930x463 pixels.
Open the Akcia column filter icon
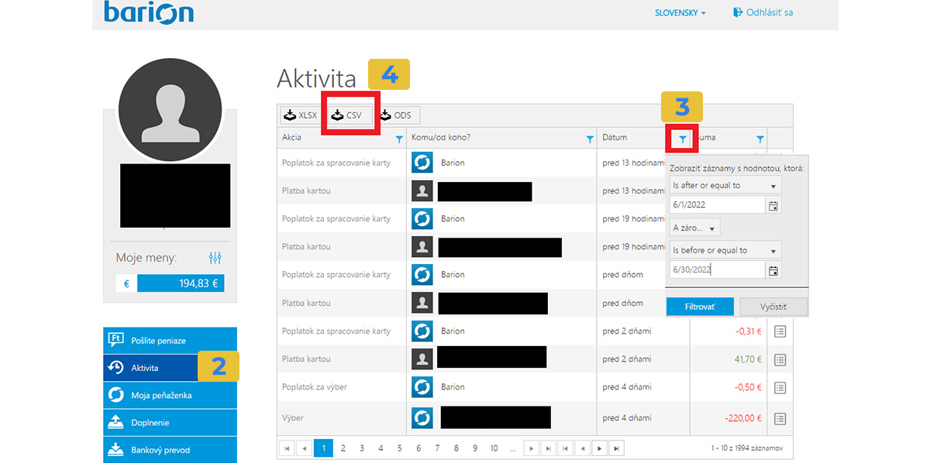399,139
